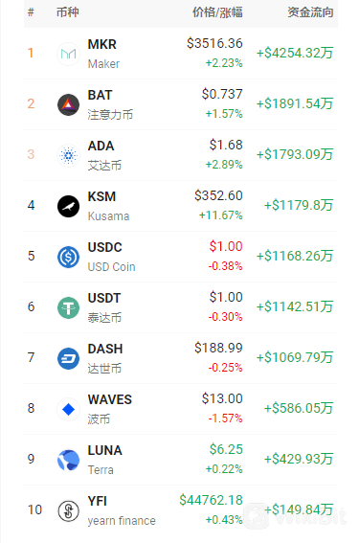Click the USDC coin icon
Viewport: 359px width, 543px height.
68,257
